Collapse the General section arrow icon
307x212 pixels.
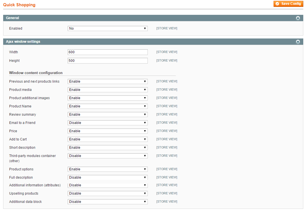298,18
